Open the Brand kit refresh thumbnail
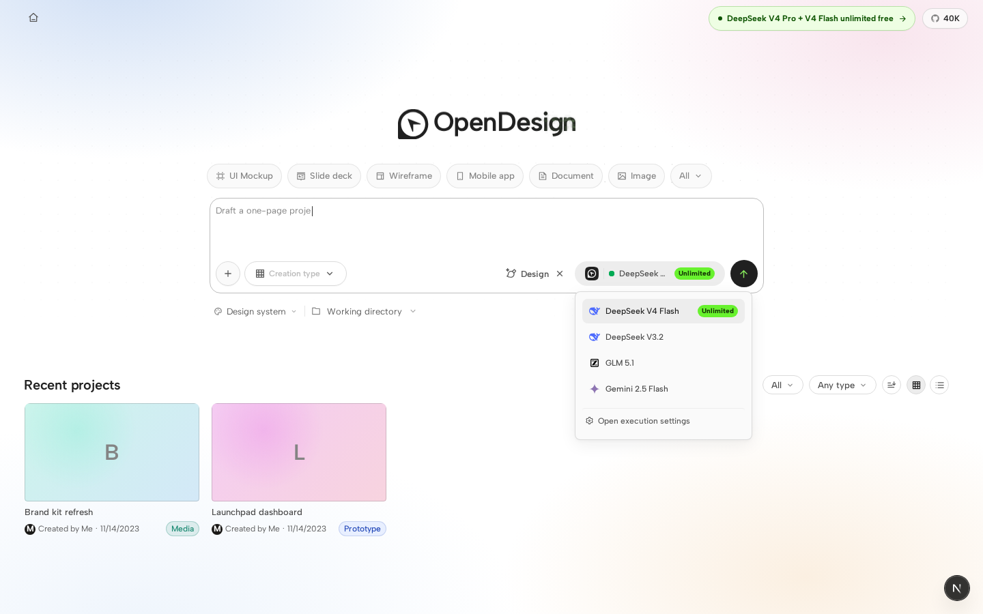This screenshot has height=614, width=983. click(x=112, y=452)
